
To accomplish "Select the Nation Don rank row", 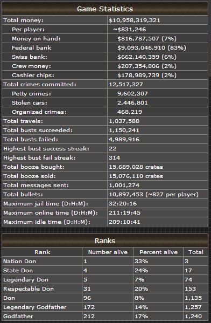I will pos(105,261).
